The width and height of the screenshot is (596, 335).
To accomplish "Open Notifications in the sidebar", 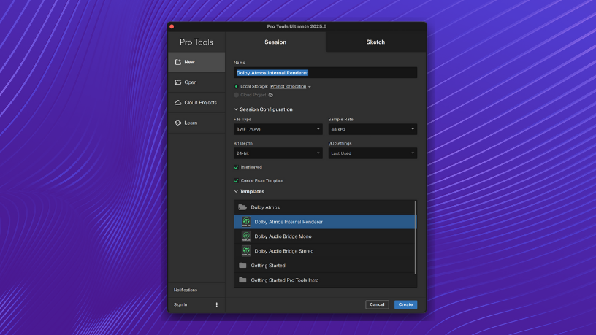I will (x=186, y=290).
